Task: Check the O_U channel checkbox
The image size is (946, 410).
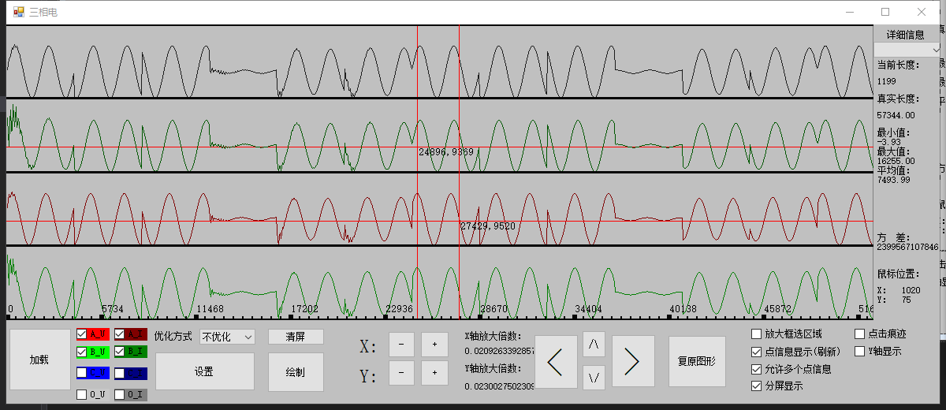Action: [x=82, y=394]
